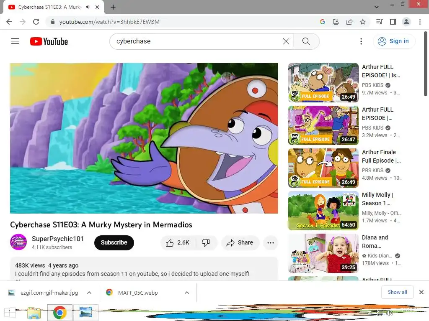Image resolution: width=429 pixels, height=321 pixels.
Task: Click the Cyberchase video player
Action: 144,138
